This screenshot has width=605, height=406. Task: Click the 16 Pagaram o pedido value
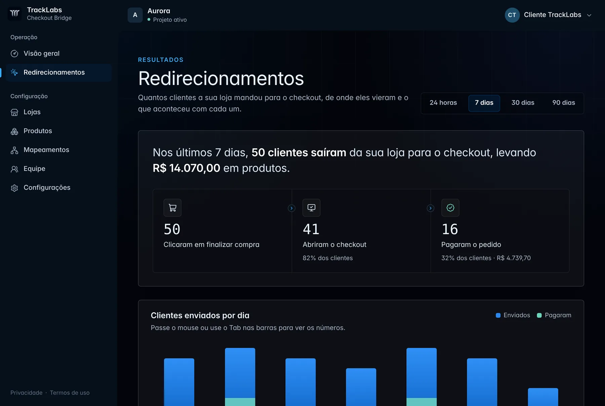(x=450, y=229)
